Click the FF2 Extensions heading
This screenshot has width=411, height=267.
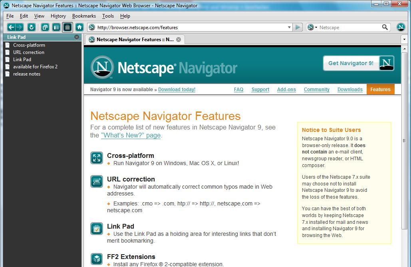point(131,257)
